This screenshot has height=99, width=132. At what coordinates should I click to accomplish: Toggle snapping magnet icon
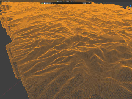pyautogui.click(x=67, y=1)
